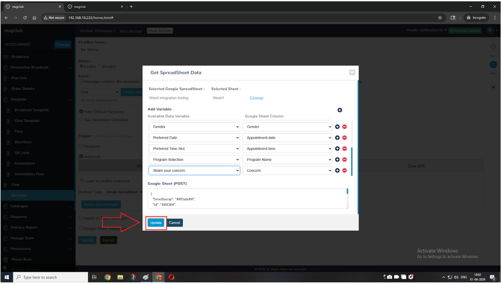Click the plus icon on Program Name row
Viewport: 502px width, 285px height.
[x=337, y=160]
